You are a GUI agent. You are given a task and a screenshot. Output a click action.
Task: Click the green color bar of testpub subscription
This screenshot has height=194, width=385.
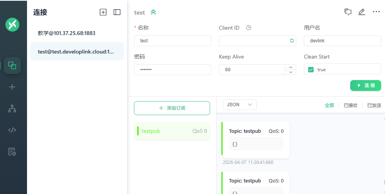(138, 131)
